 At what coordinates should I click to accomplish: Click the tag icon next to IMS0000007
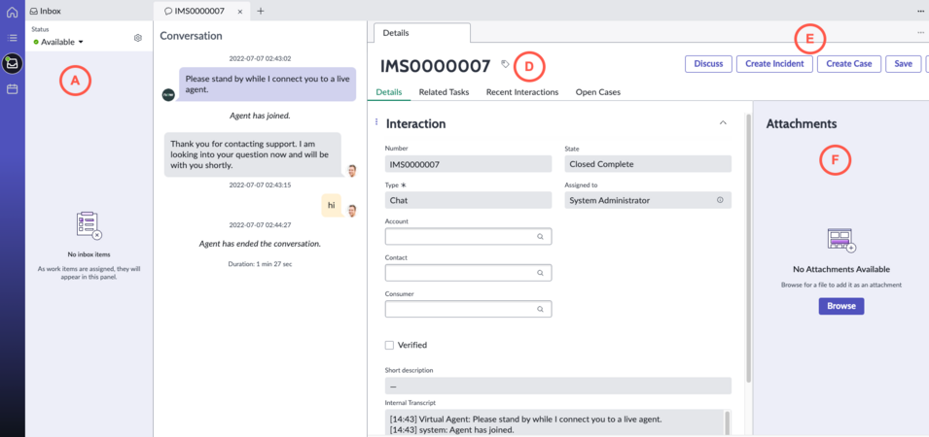(505, 64)
